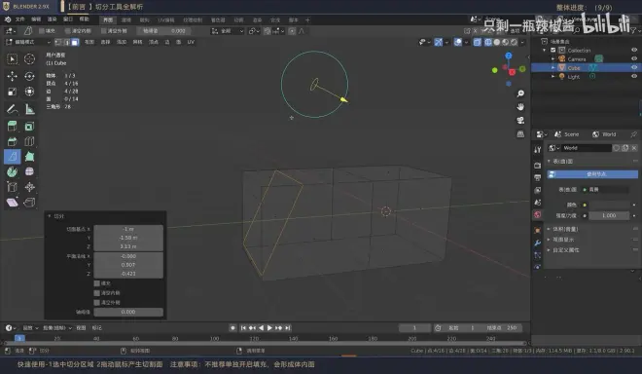Image resolution: width=642 pixels, height=374 pixels.
Task: Activate the Annotate pencil tool
Action: click(13, 109)
